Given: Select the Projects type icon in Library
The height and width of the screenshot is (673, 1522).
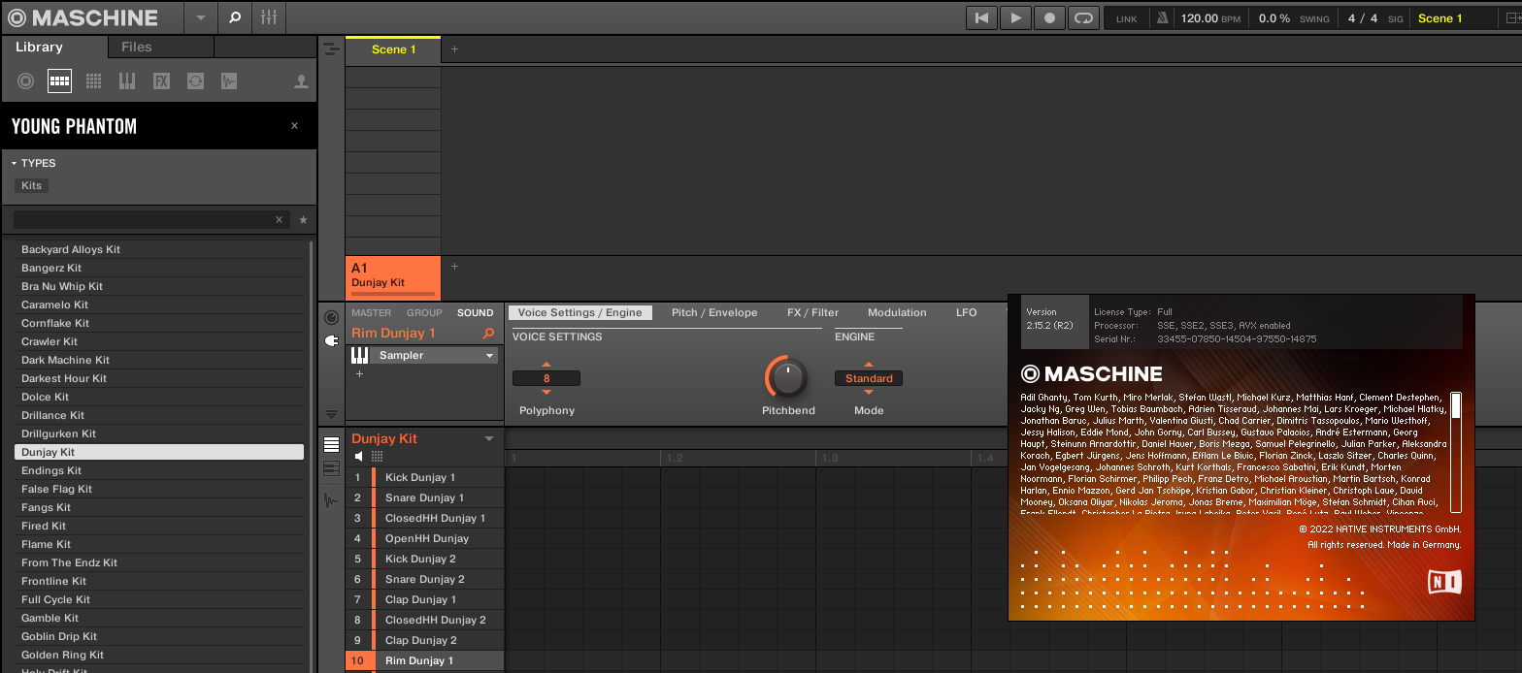Looking at the screenshot, I should [x=26, y=81].
